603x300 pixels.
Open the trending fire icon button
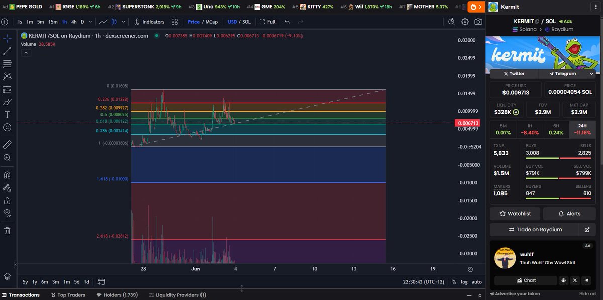(x=475, y=7)
